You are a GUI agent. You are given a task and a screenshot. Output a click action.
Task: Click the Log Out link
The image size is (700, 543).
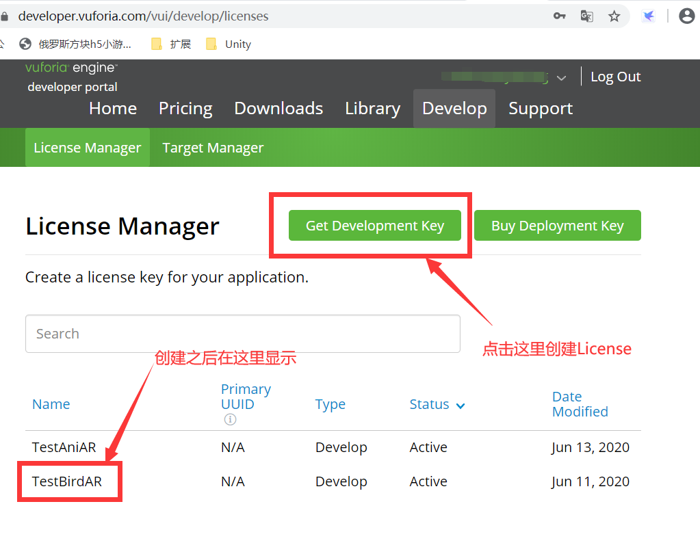tap(616, 77)
